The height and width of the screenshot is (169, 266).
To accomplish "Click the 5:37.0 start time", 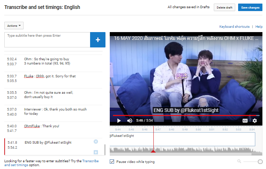I will point(12,109).
